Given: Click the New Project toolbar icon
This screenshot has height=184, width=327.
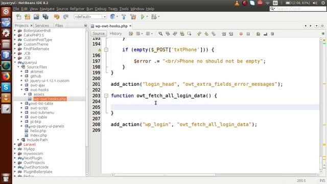Looking at the screenshot, I should pos(27,17).
